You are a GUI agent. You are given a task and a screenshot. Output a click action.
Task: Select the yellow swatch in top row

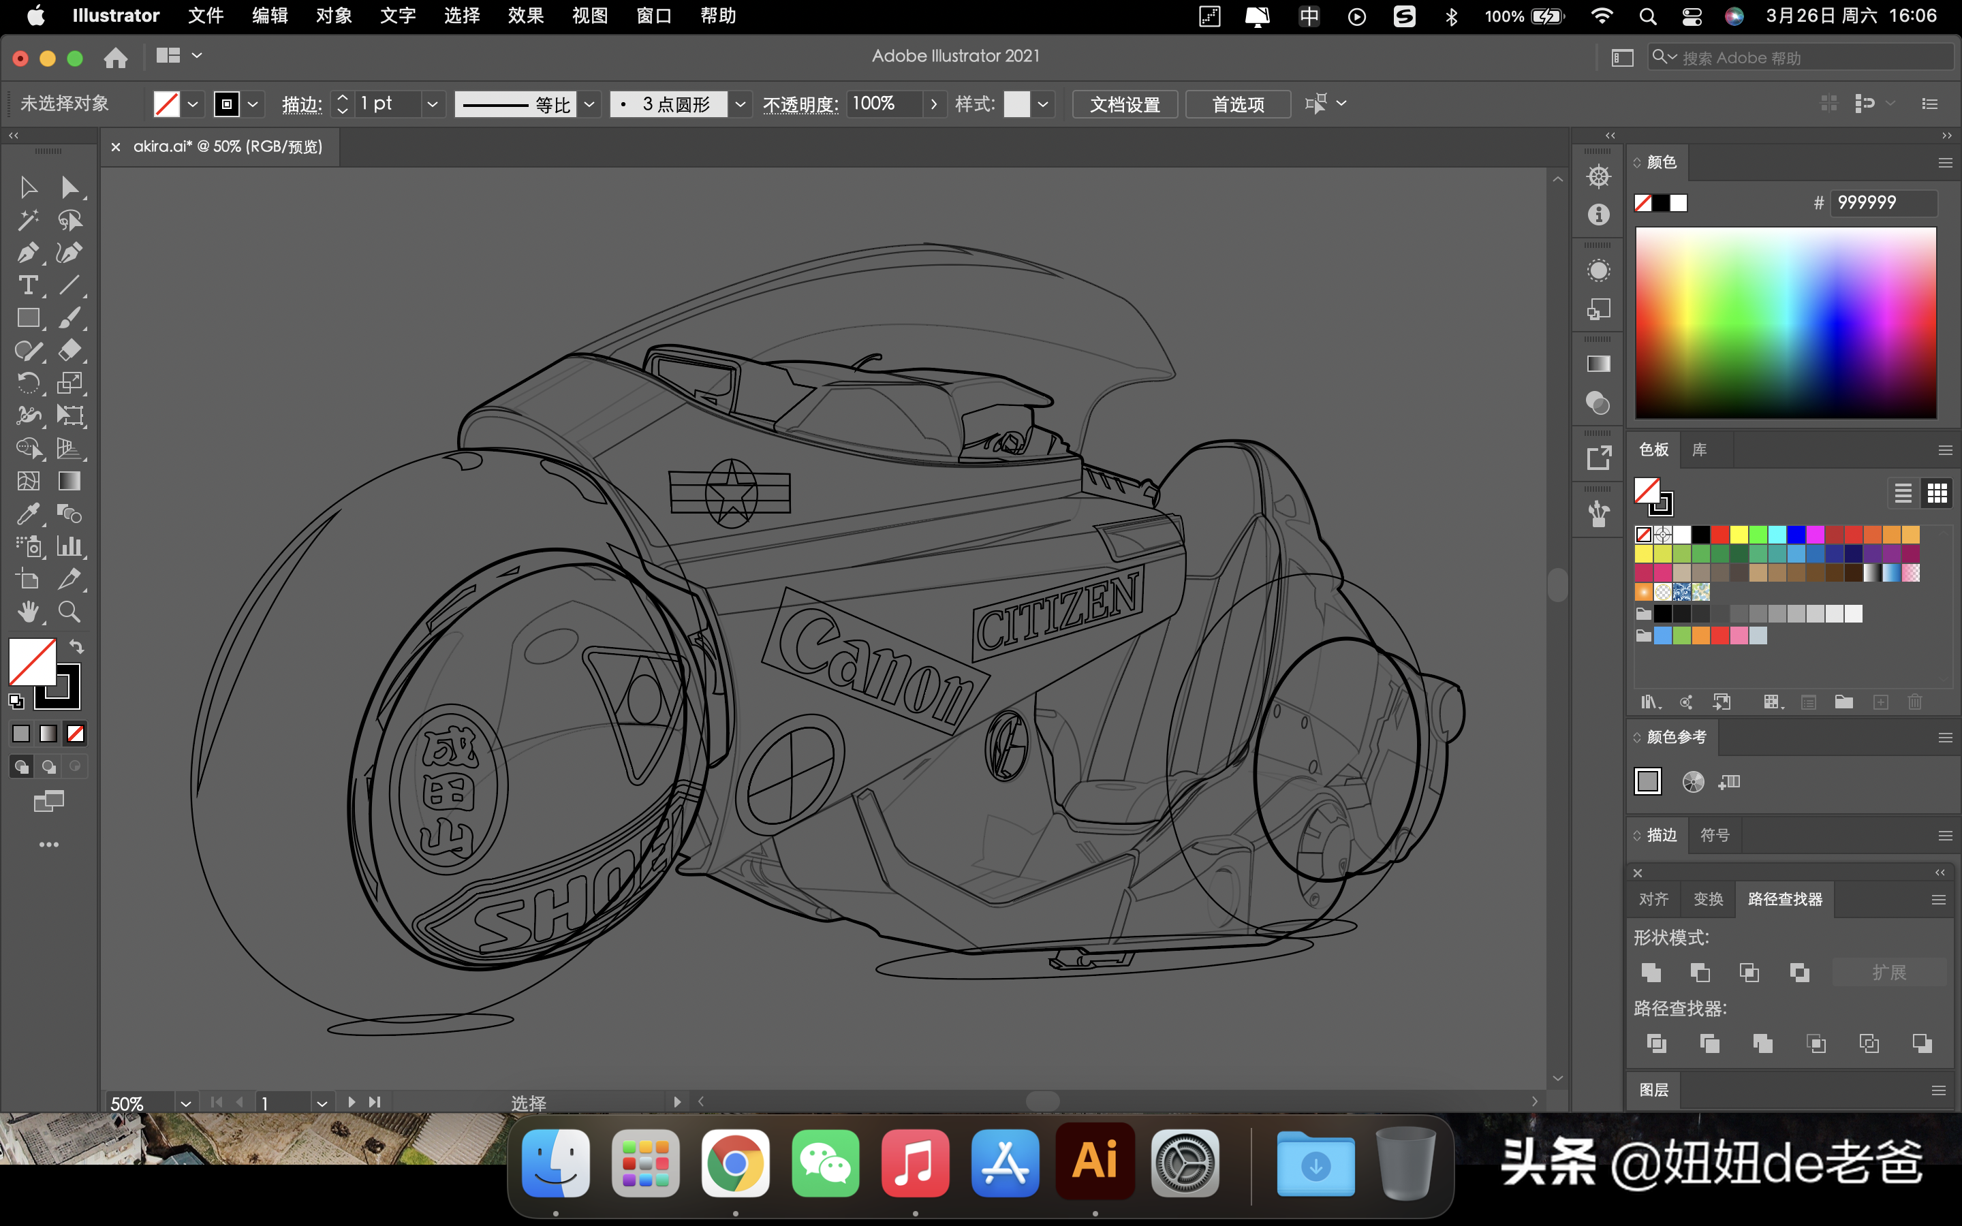click(x=1739, y=535)
